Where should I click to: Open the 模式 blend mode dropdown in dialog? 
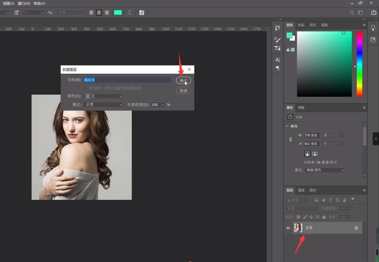103,105
